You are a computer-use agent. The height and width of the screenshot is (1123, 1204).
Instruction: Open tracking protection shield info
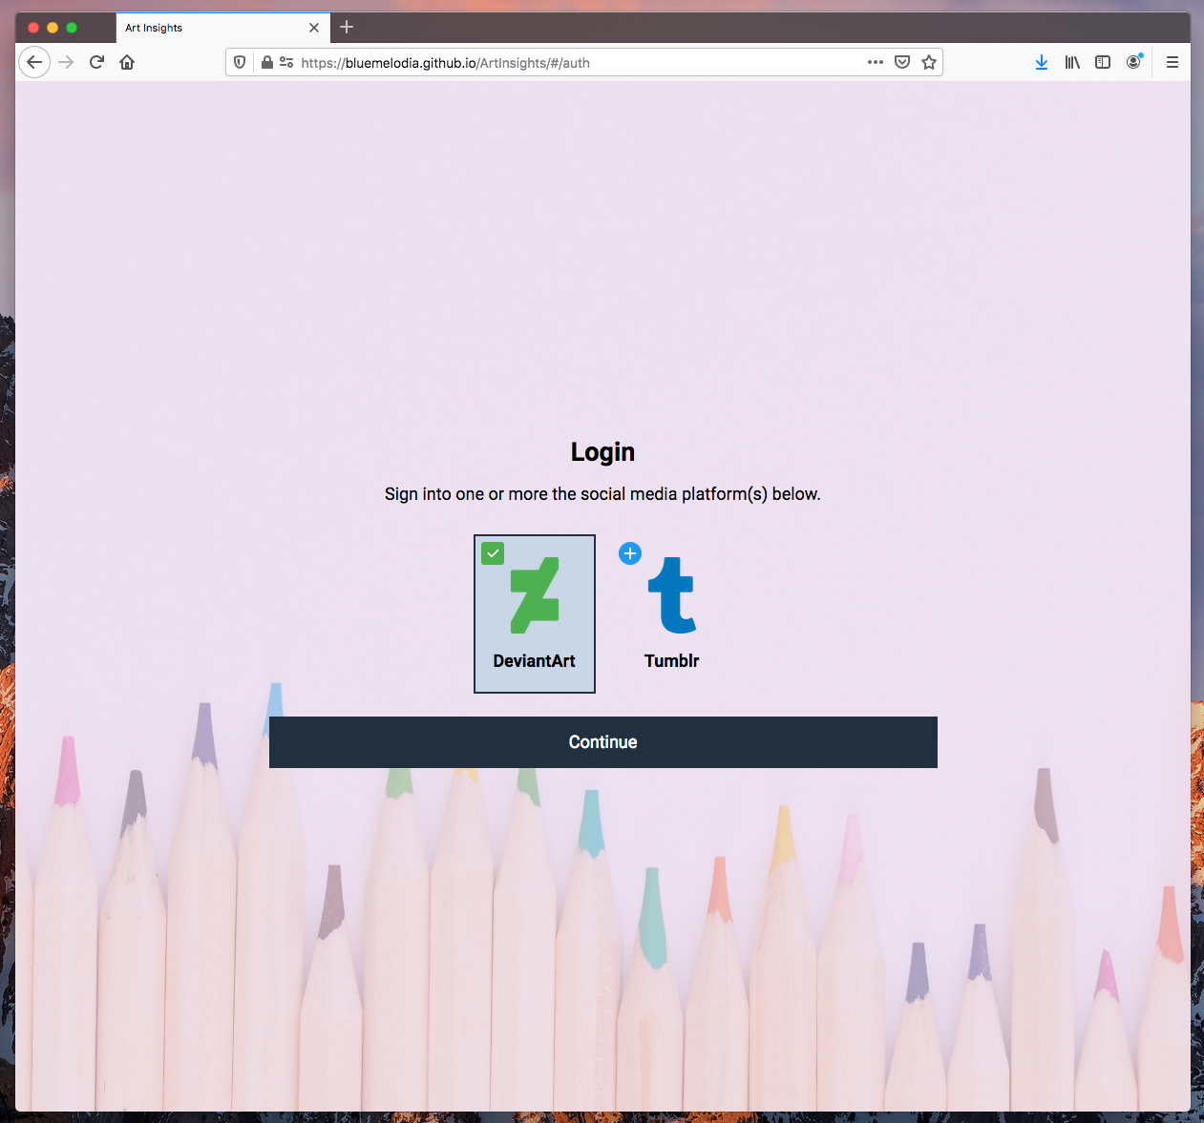click(240, 62)
